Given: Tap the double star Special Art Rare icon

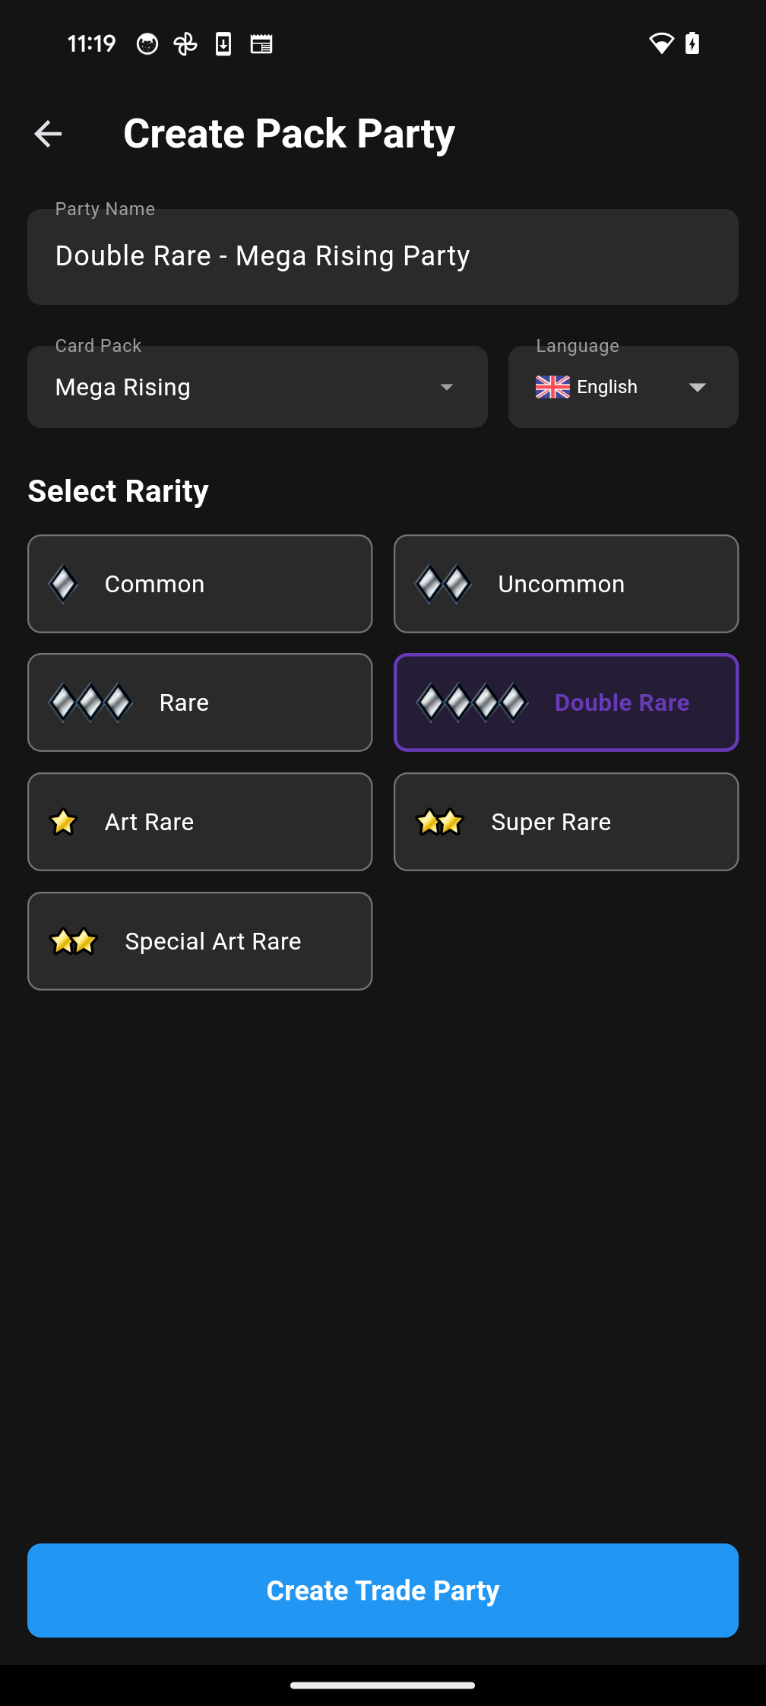Looking at the screenshot, I should tap(74, 941).
